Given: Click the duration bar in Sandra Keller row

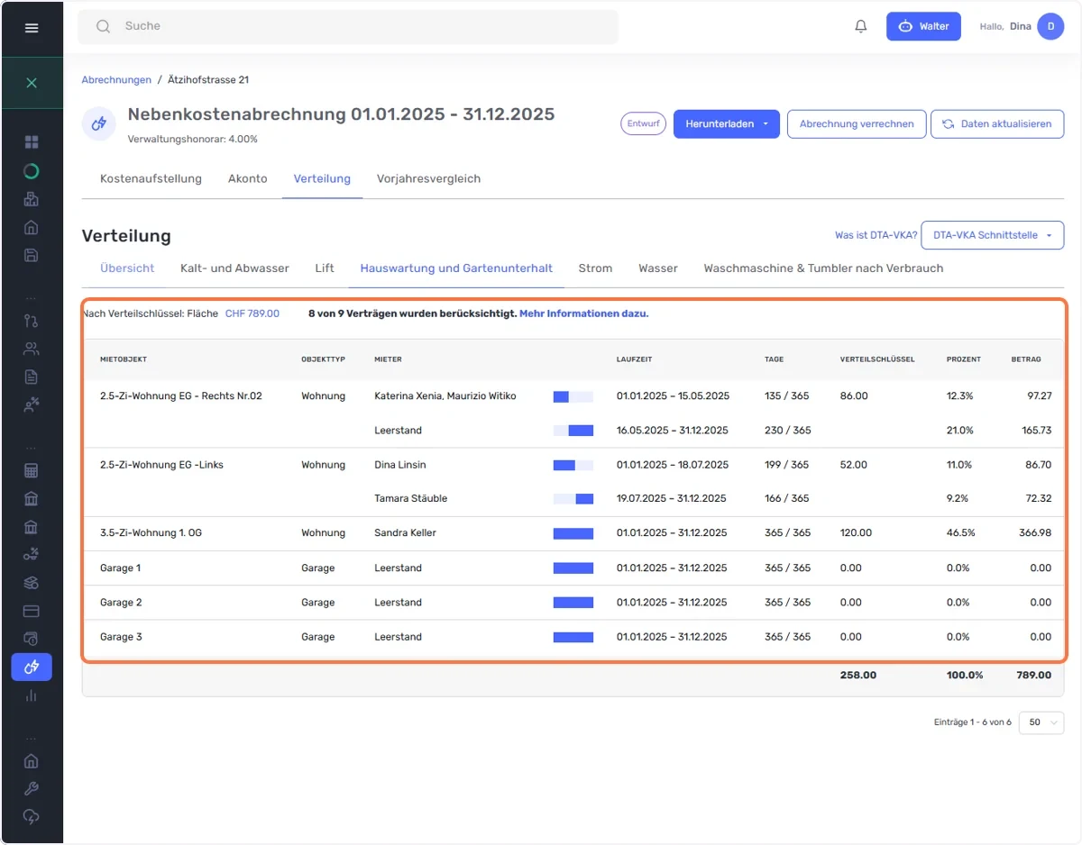Looking at the screenshot, I should 573,533.
